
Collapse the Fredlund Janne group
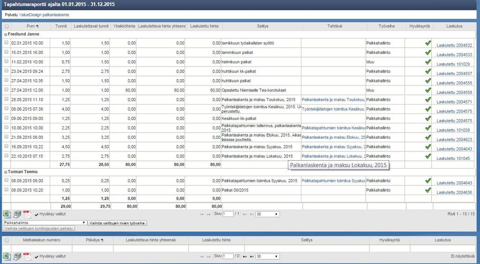tap(6, 35)
